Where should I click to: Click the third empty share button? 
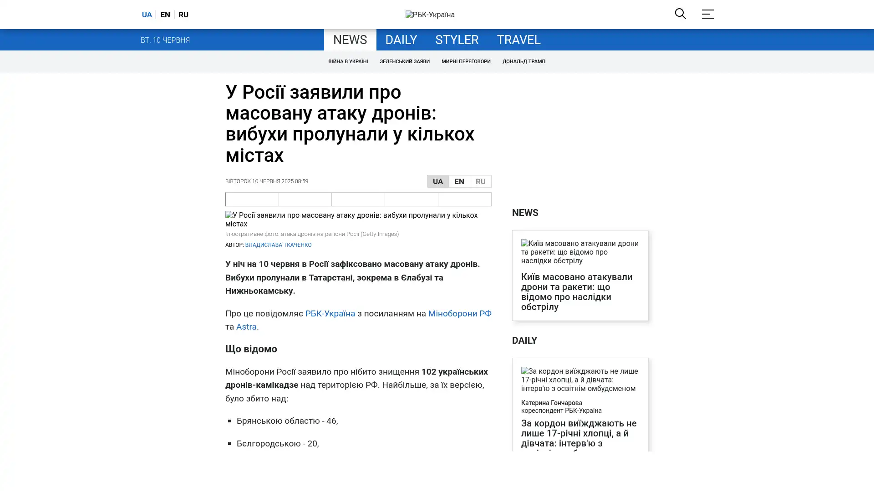click(358, 199)
